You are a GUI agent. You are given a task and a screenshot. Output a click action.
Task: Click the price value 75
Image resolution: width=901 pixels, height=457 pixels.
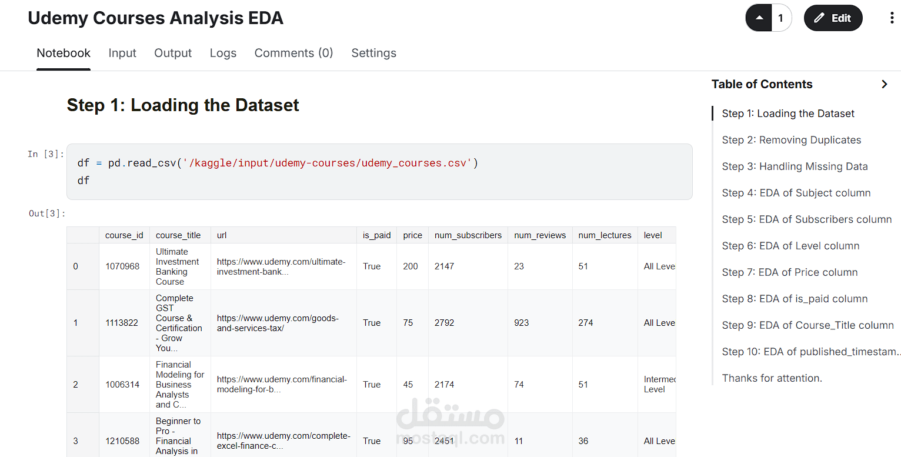point(408,323)
